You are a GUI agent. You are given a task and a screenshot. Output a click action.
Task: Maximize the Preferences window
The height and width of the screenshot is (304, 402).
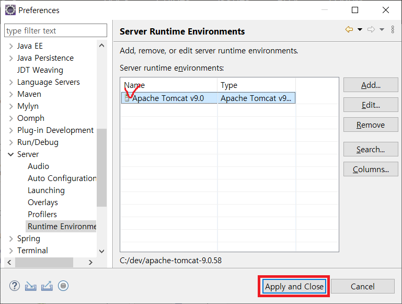pyautogui.click(x=355, y=10)
